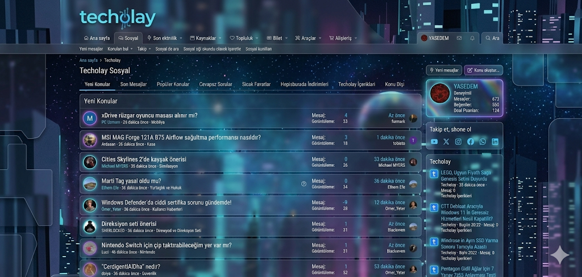Open Direksiyon seti önerisi thread
Screen dimensions: 582x277
pyautogui.click(x=129, y=224)
